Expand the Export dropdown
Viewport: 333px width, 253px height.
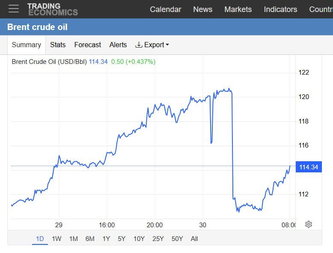152,45
